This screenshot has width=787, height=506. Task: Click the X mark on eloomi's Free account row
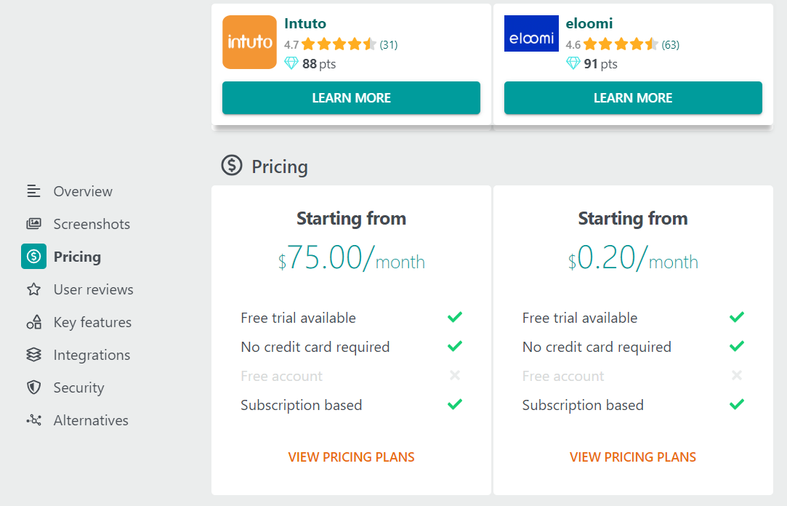click(736, 375)
